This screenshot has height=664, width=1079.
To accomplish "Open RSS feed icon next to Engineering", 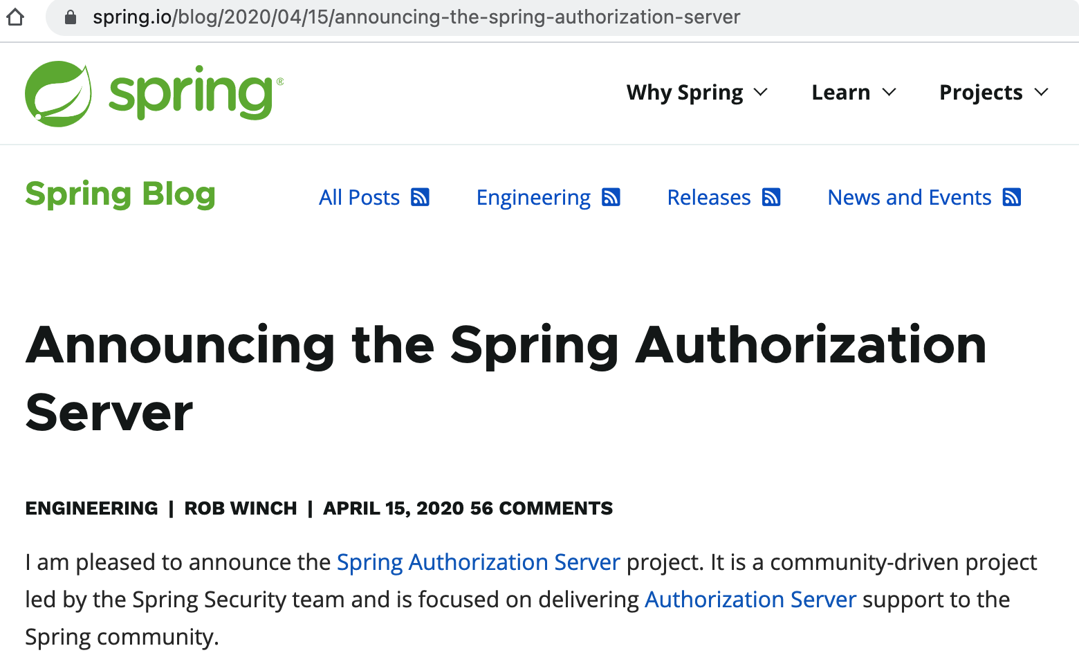I will [611, 197].
